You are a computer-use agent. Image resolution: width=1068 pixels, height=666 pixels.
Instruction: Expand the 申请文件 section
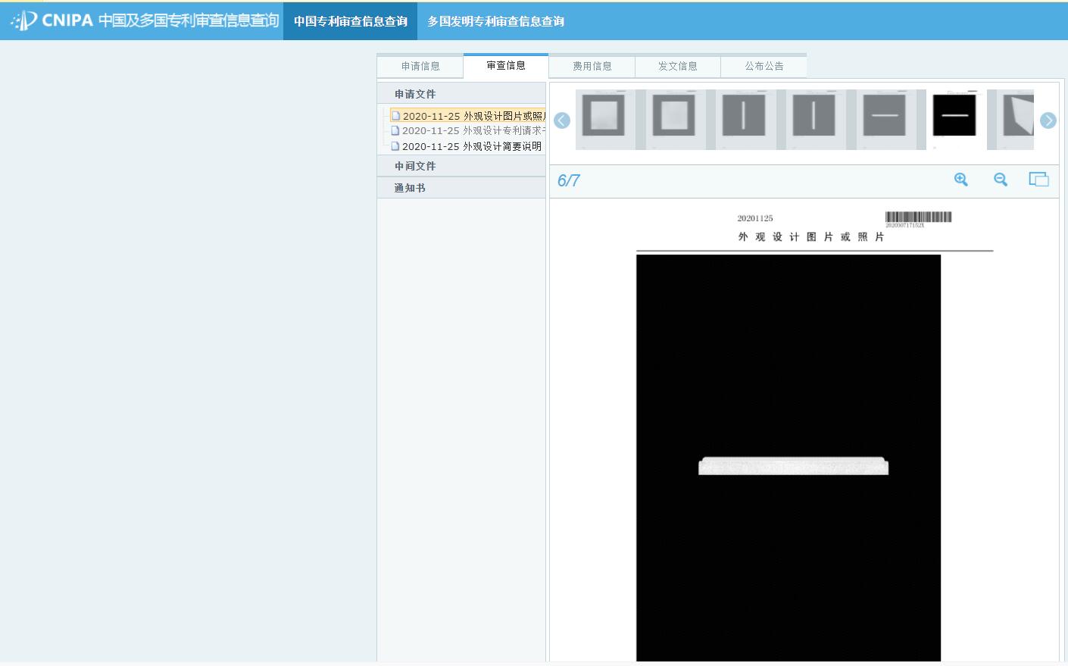click(x=415, y=94)
